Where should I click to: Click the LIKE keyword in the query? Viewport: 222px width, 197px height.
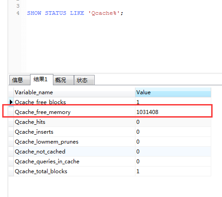pyautogui.click(x=77, y=13)
